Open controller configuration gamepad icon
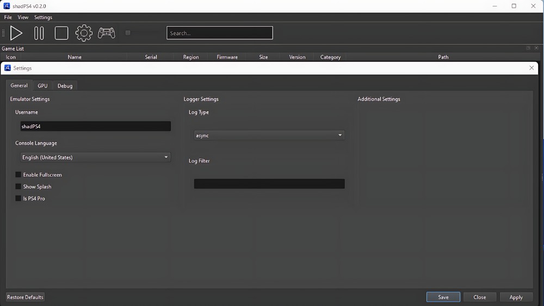Viewport: 544px width, 306px height. point(107,33)
